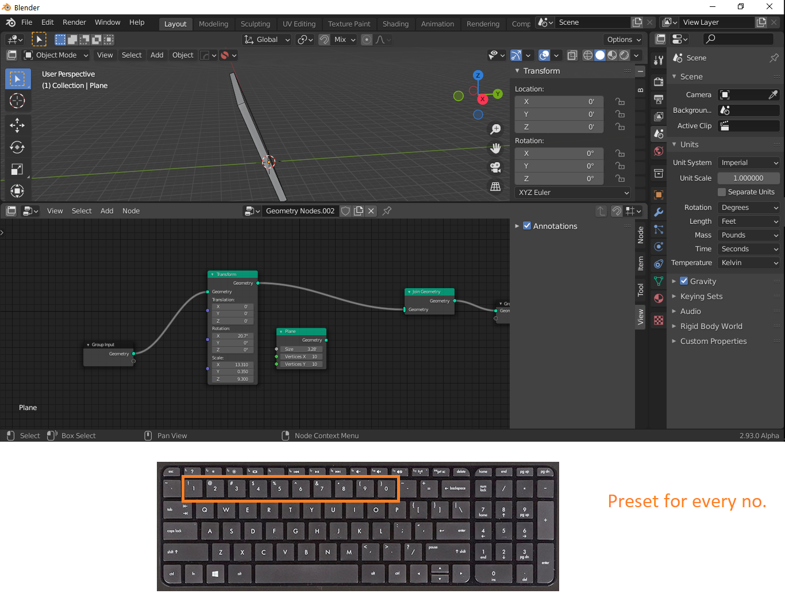Activate the Move tool
This screenshot has width=785, height=605.
tap(17, 125)
